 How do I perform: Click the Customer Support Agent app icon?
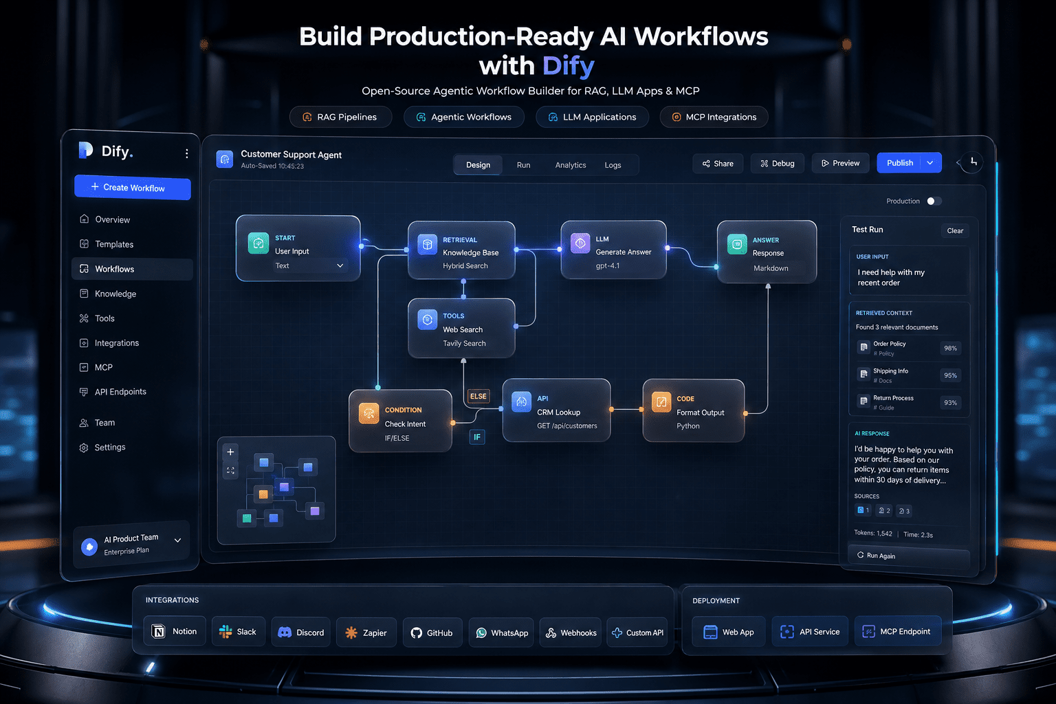[225, 159]
